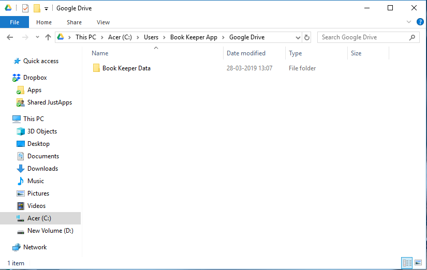Select the Book Keeper Data folder
Viewport: 427px width, 270px height.
(126, 68)
